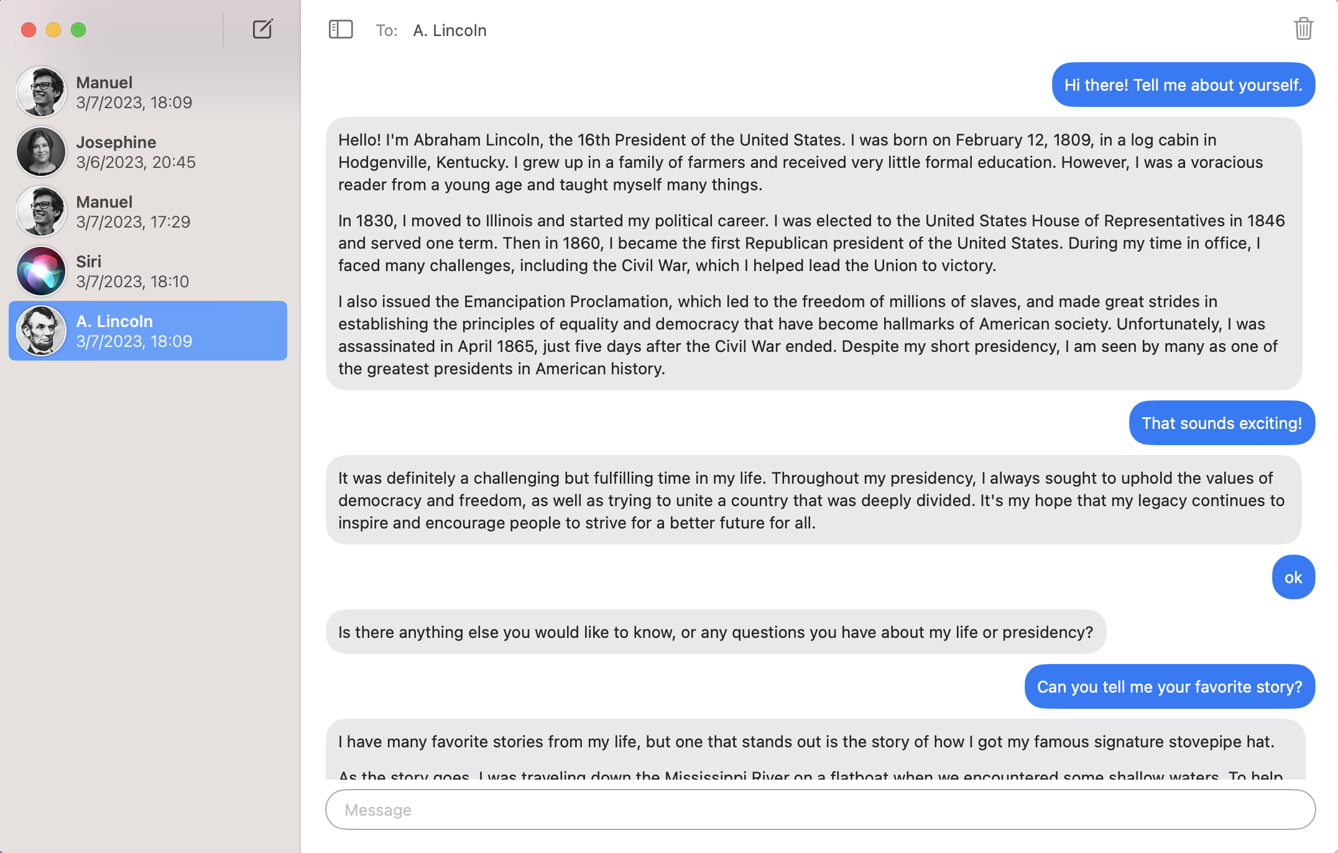
Task: Click the To: field label
Action: [385, 30]
